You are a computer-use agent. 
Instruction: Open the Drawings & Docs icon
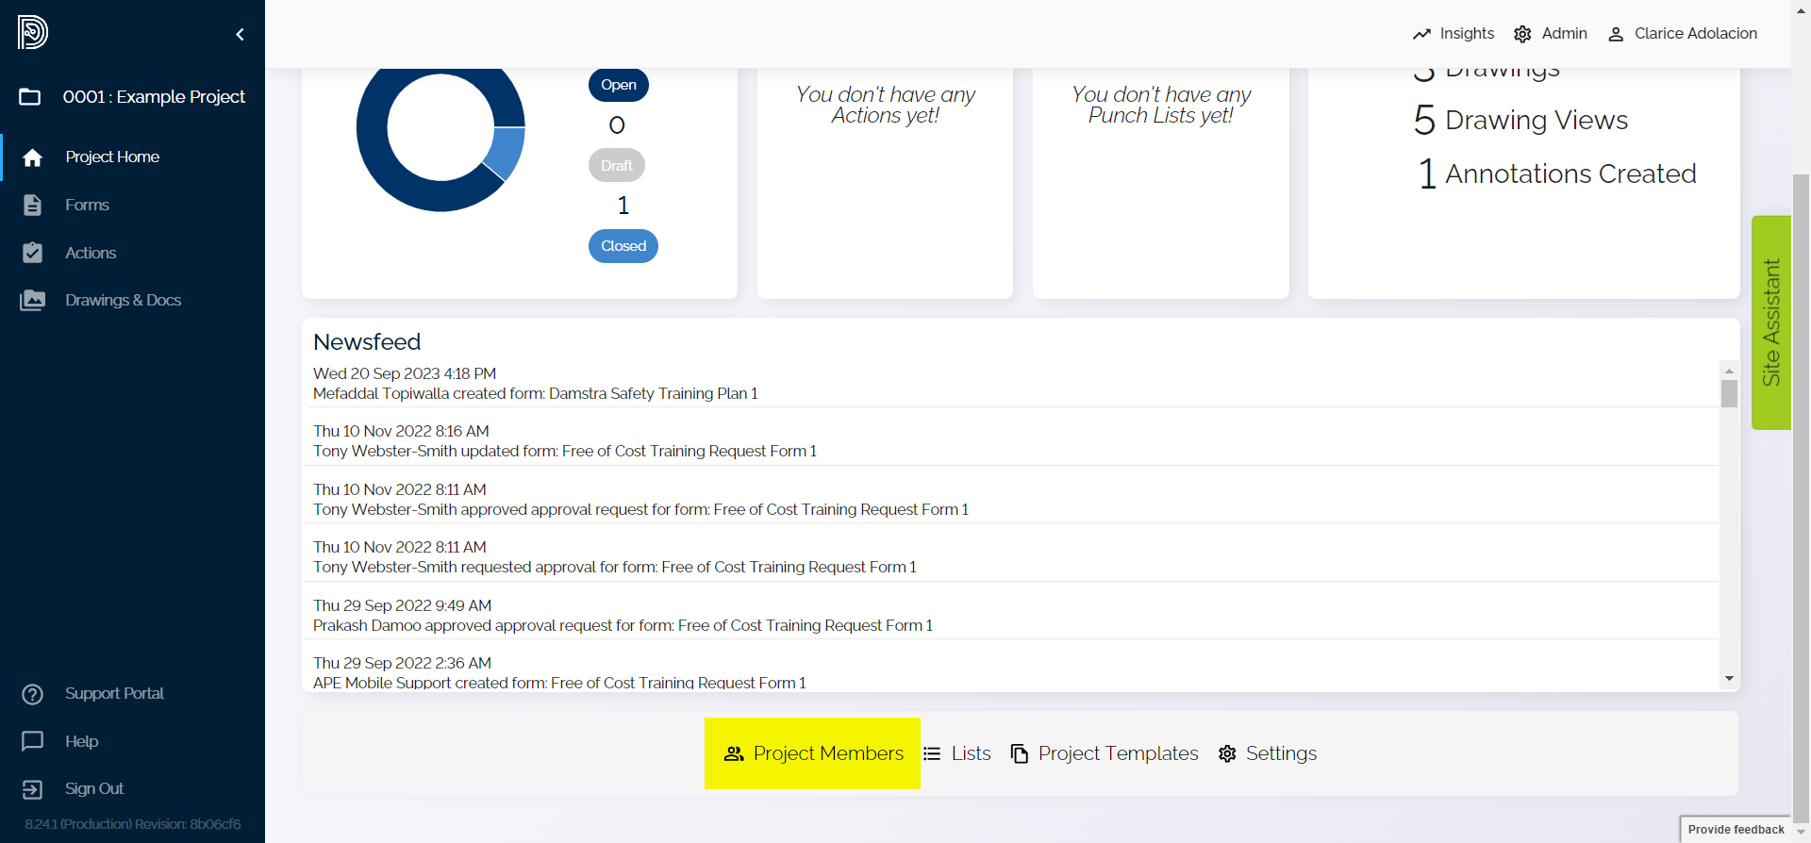(x=33, y=301)
